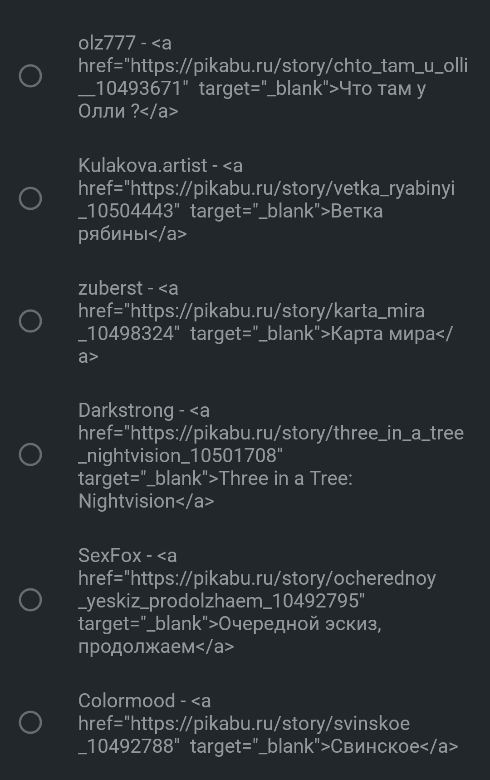Image resolution: width=490 pixels, height=780 pixels.
Task: Click the zuberst username label
Action: click(111, 288)
